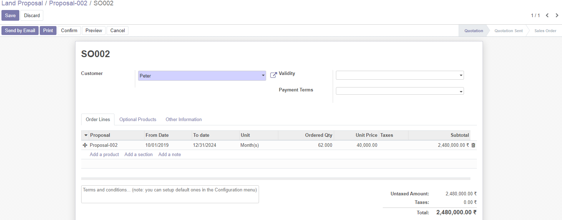Open the Proposal column options caret
Screen dimensions: 562x220
pos(86,135)
